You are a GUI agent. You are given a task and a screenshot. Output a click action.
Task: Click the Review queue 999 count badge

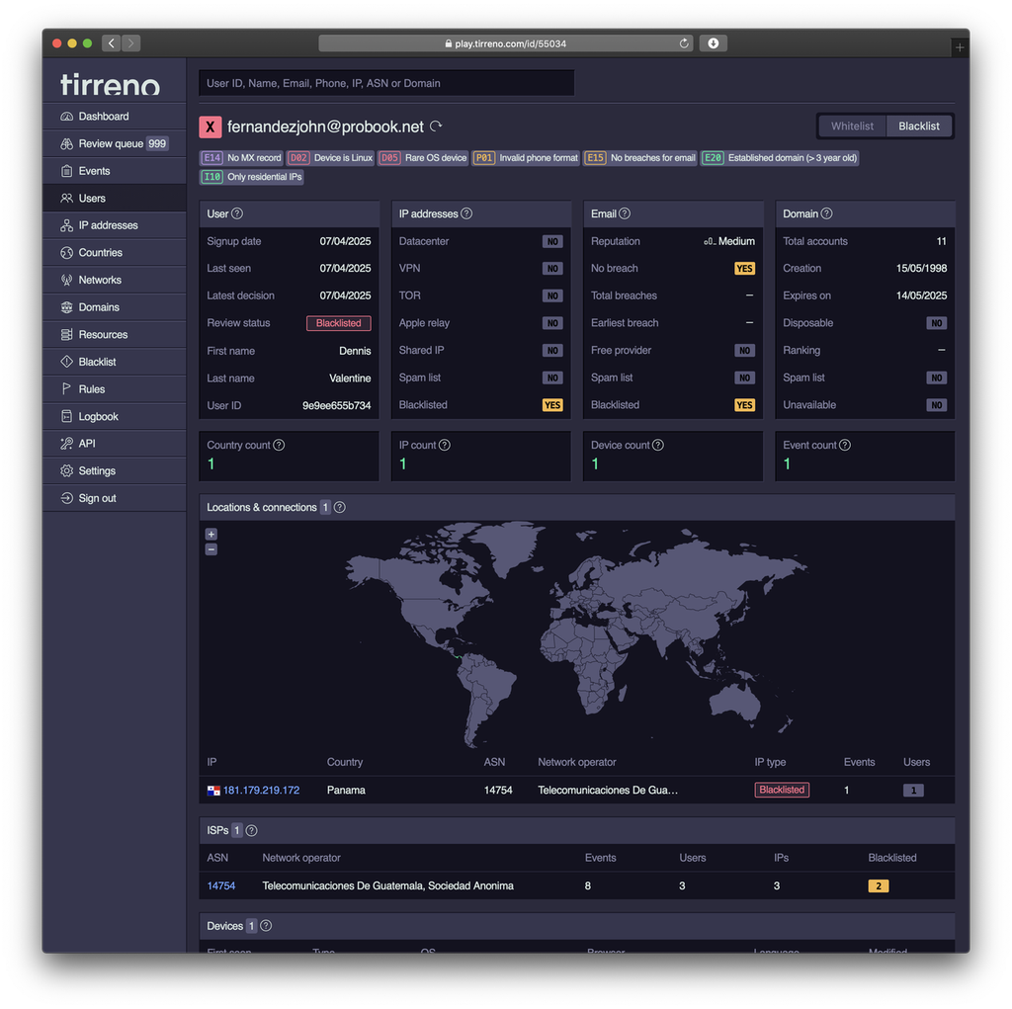pos(157,143)
